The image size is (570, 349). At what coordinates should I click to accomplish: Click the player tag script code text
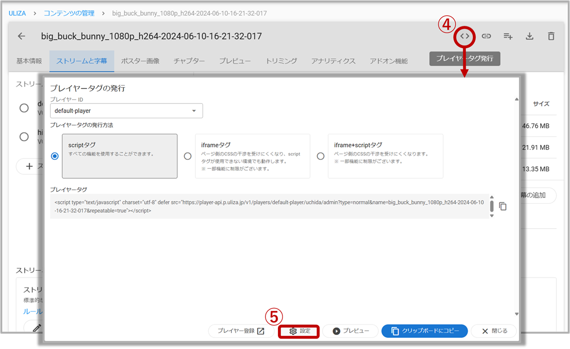click(x=269, y=206)
